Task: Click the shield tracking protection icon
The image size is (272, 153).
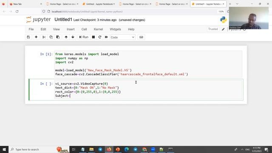Action: pos(44,11)
